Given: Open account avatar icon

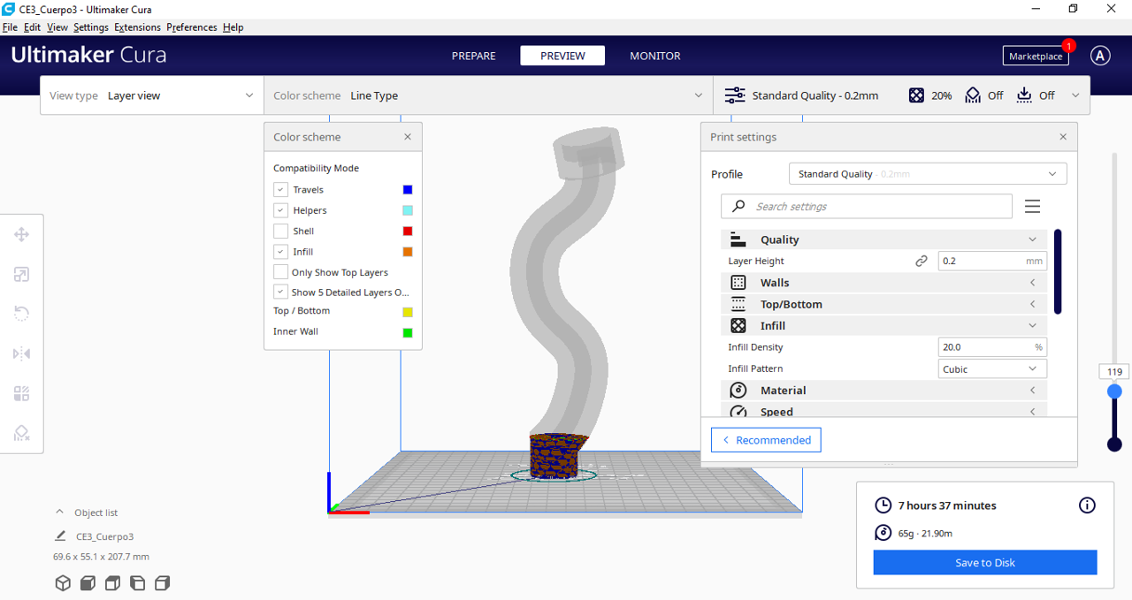Looking at the screenshot, I should [x=1100, y=56].
